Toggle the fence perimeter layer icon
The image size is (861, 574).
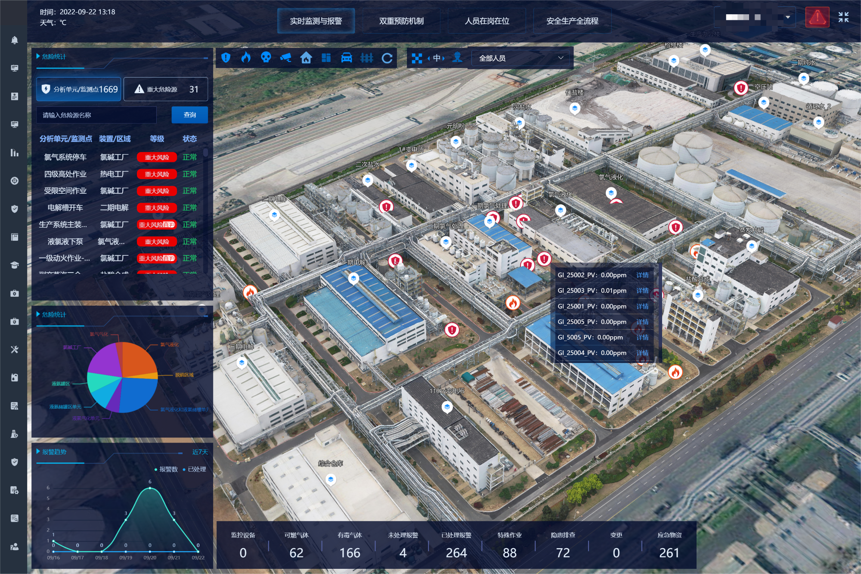[x=367, y=58]
